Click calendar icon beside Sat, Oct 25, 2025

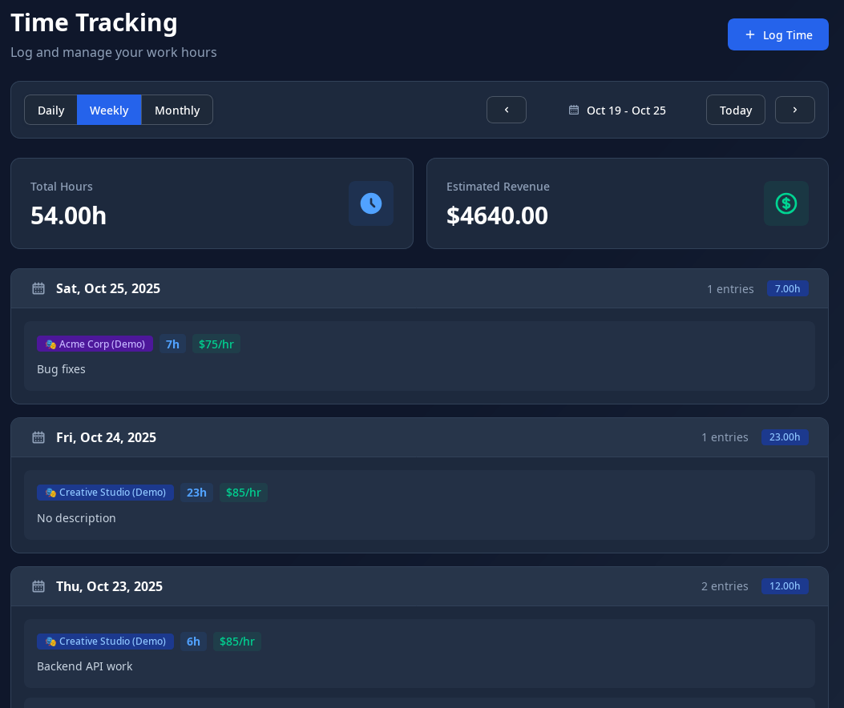pos(38,288)
